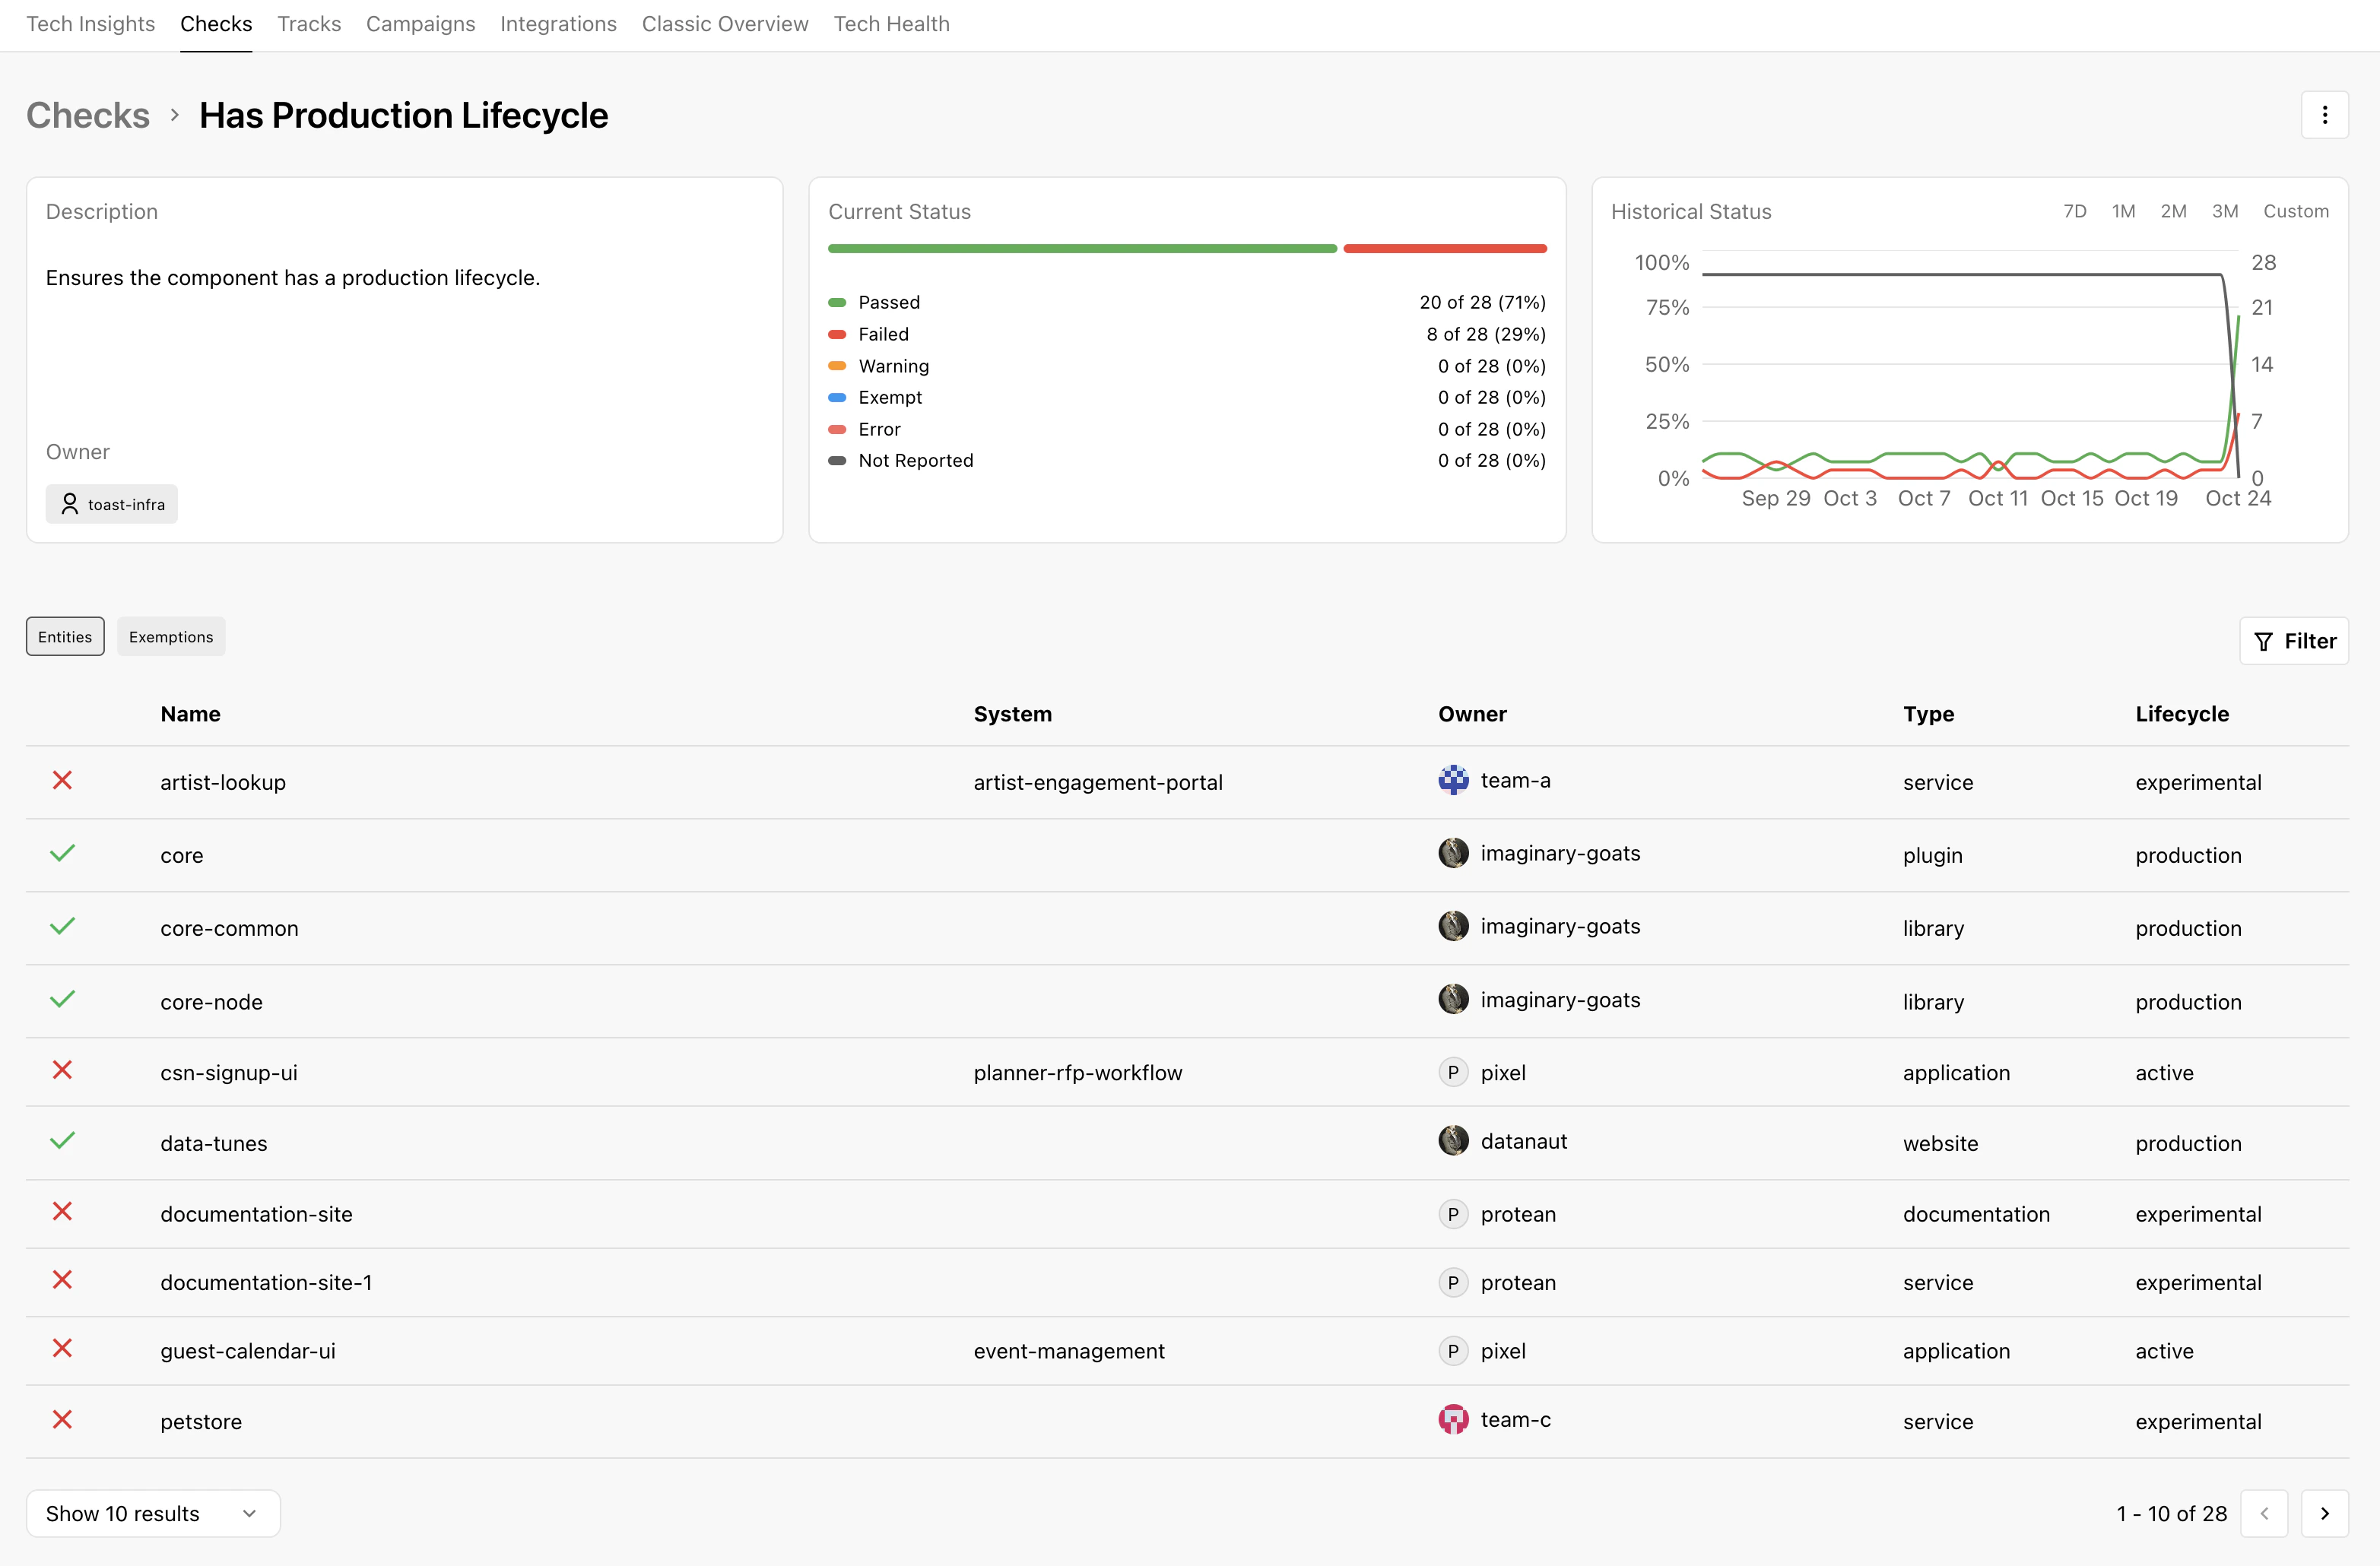
Task: Set historical range to 2M
Action: pos(2173,211)
